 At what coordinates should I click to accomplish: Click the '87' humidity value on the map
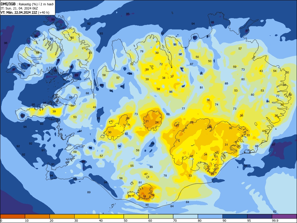click(192, 64)
